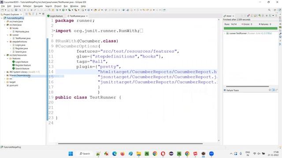Open Opera browser from taskbar
The height and width of the screenshot is (158, 282).
[163, 154]
